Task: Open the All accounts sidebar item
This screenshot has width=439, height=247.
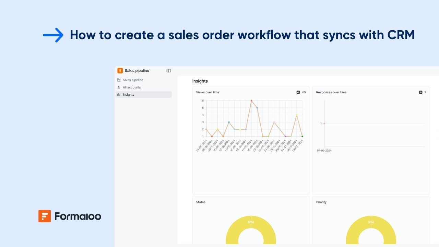Action: 144,87
